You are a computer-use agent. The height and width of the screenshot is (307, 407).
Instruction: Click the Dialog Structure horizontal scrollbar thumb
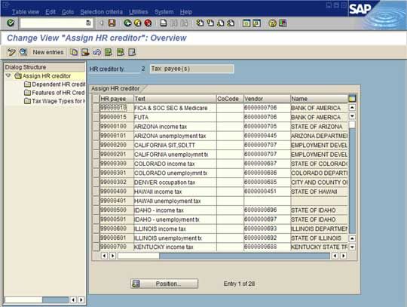(x=23, y=299)
